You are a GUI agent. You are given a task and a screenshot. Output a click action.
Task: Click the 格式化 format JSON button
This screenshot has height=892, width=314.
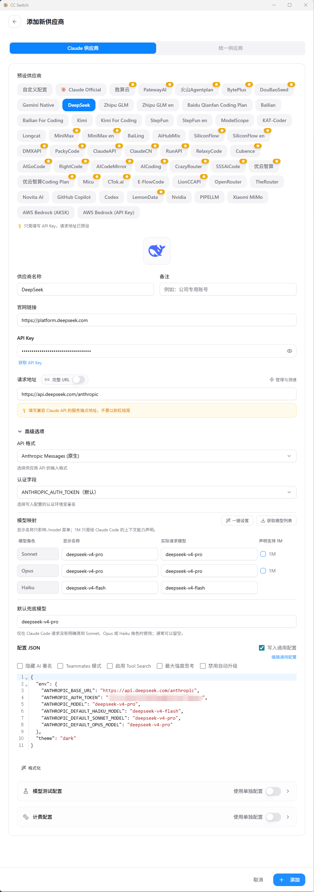[x=31, y=768]
